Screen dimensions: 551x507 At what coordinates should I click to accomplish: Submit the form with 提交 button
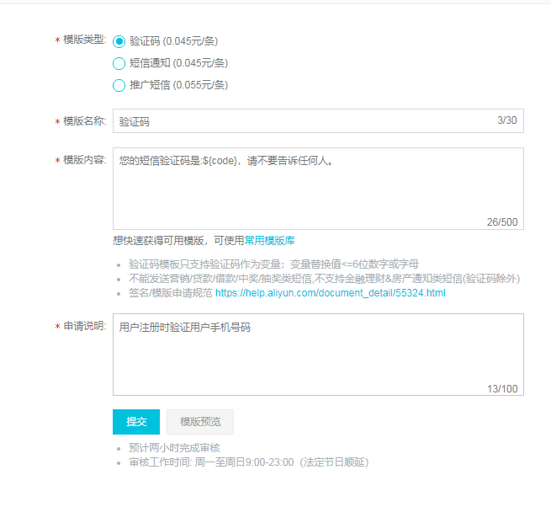136,421
